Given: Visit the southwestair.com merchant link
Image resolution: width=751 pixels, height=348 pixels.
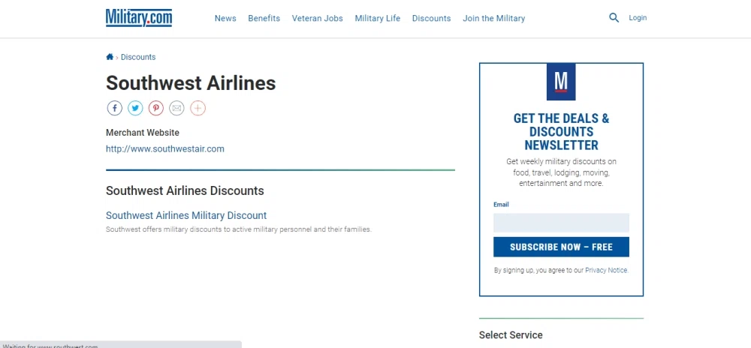Looking at the screenshot, I should (x=165, y=148).
